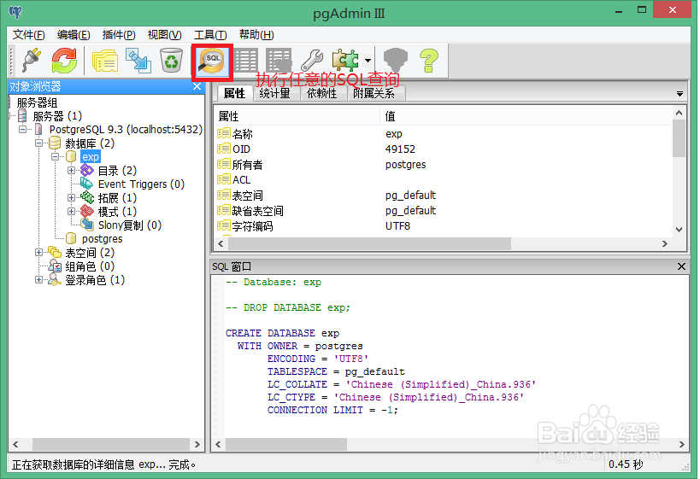Open the 插件(P) menu
The height and width of the screenshot is (479, 700).
tap(119, 35)
